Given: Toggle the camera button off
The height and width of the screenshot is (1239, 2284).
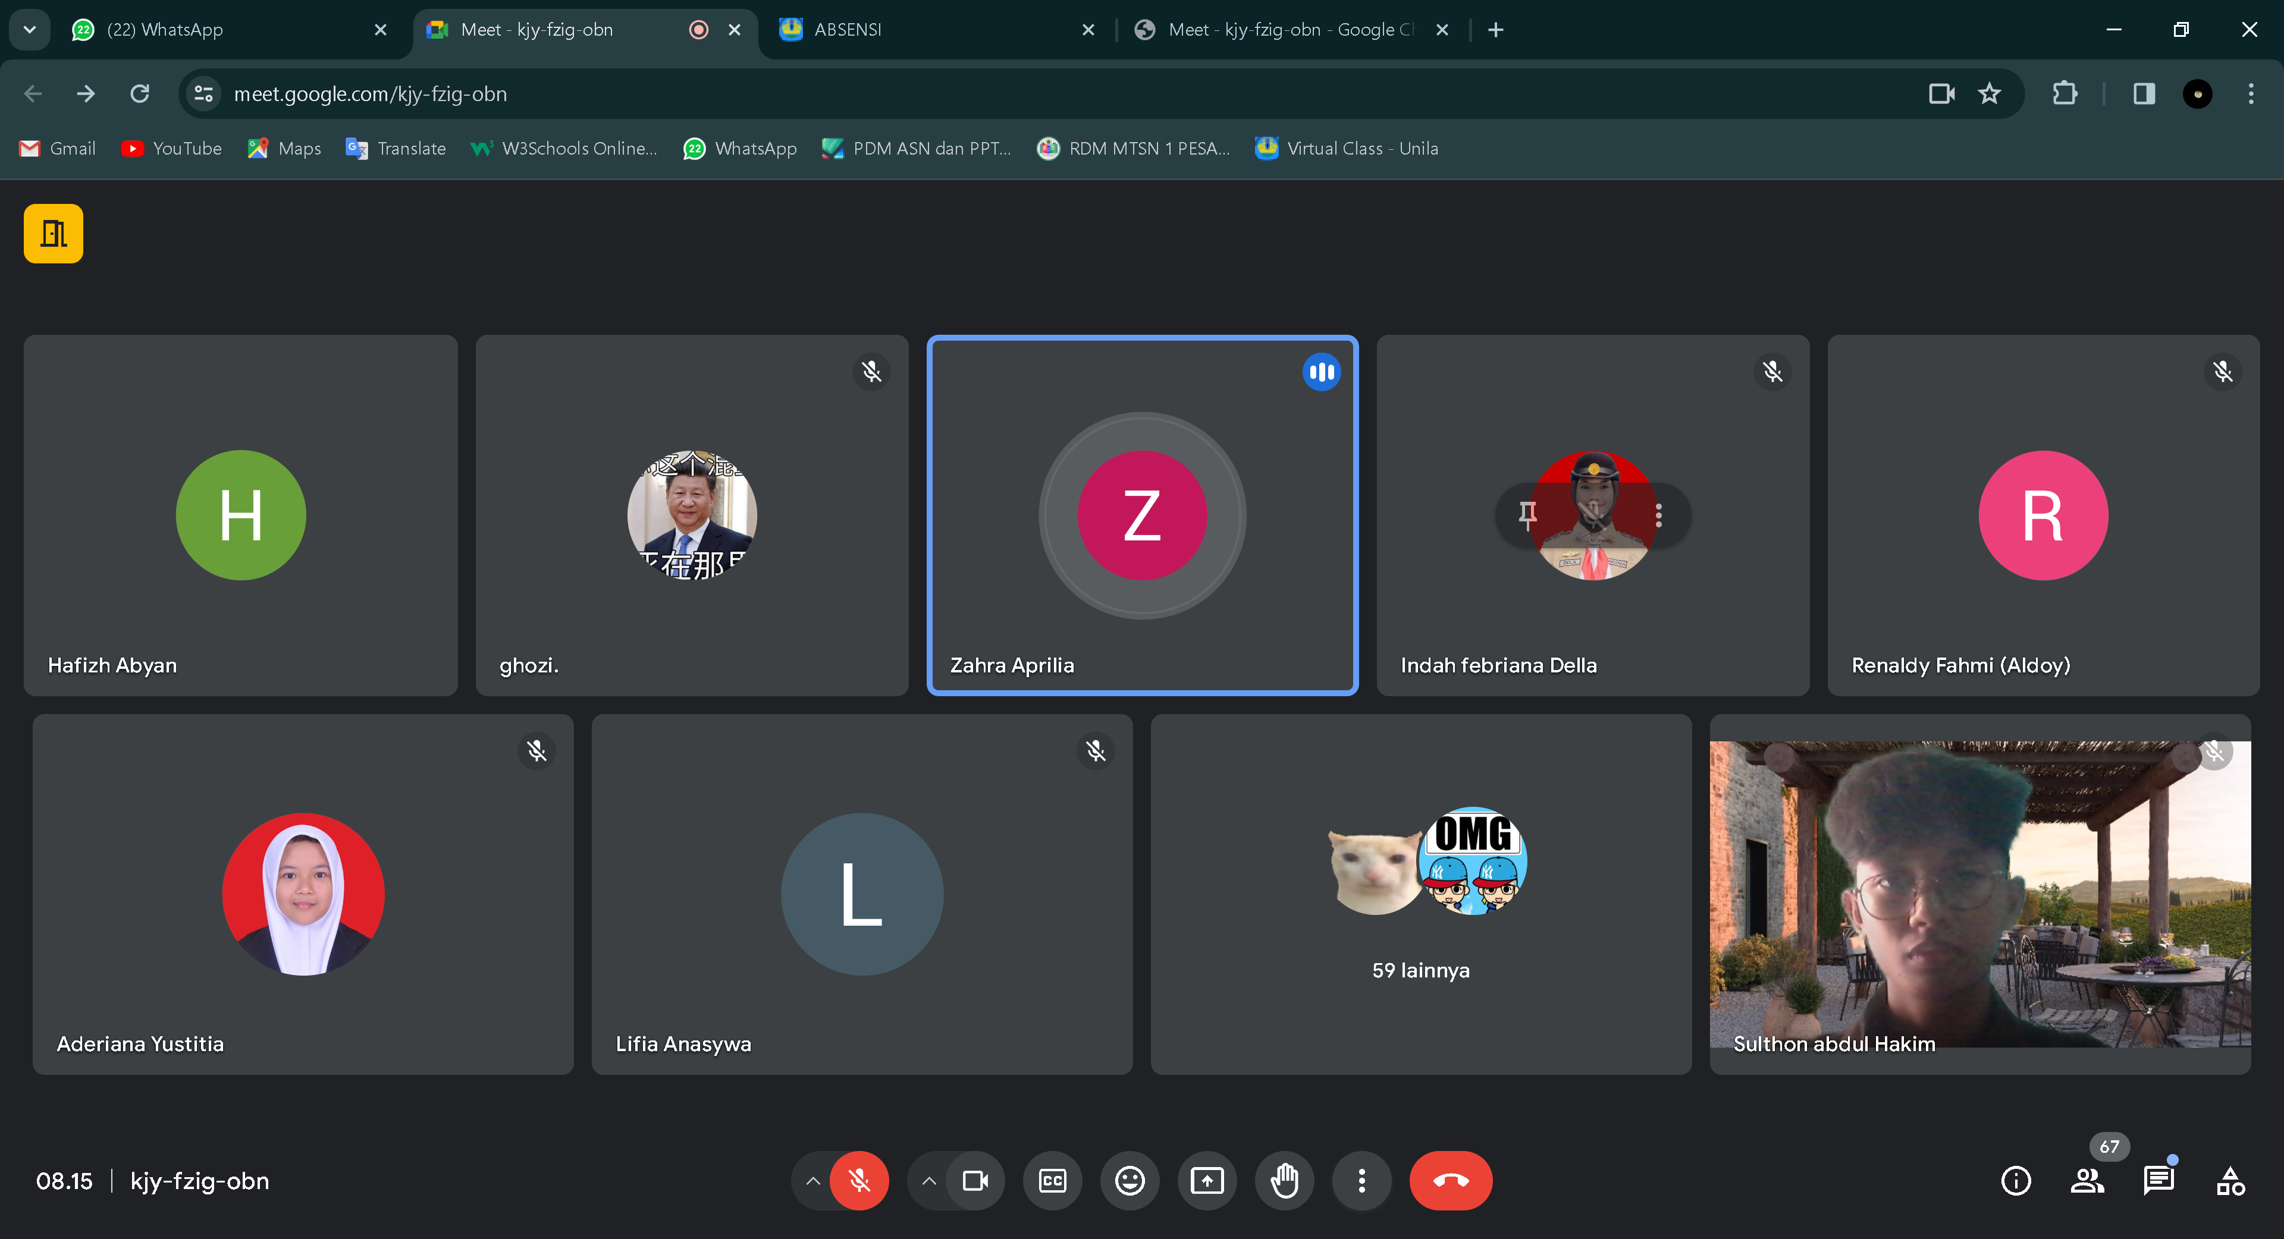Looking at the screenshot, I should 975,1181.
